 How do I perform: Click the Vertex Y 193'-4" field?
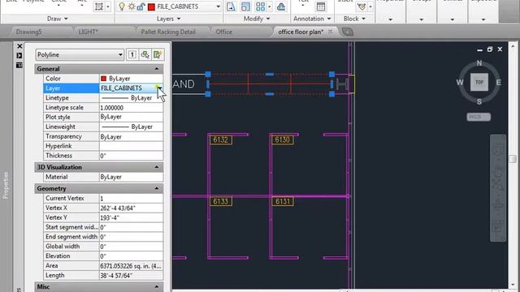click(132, 217)
